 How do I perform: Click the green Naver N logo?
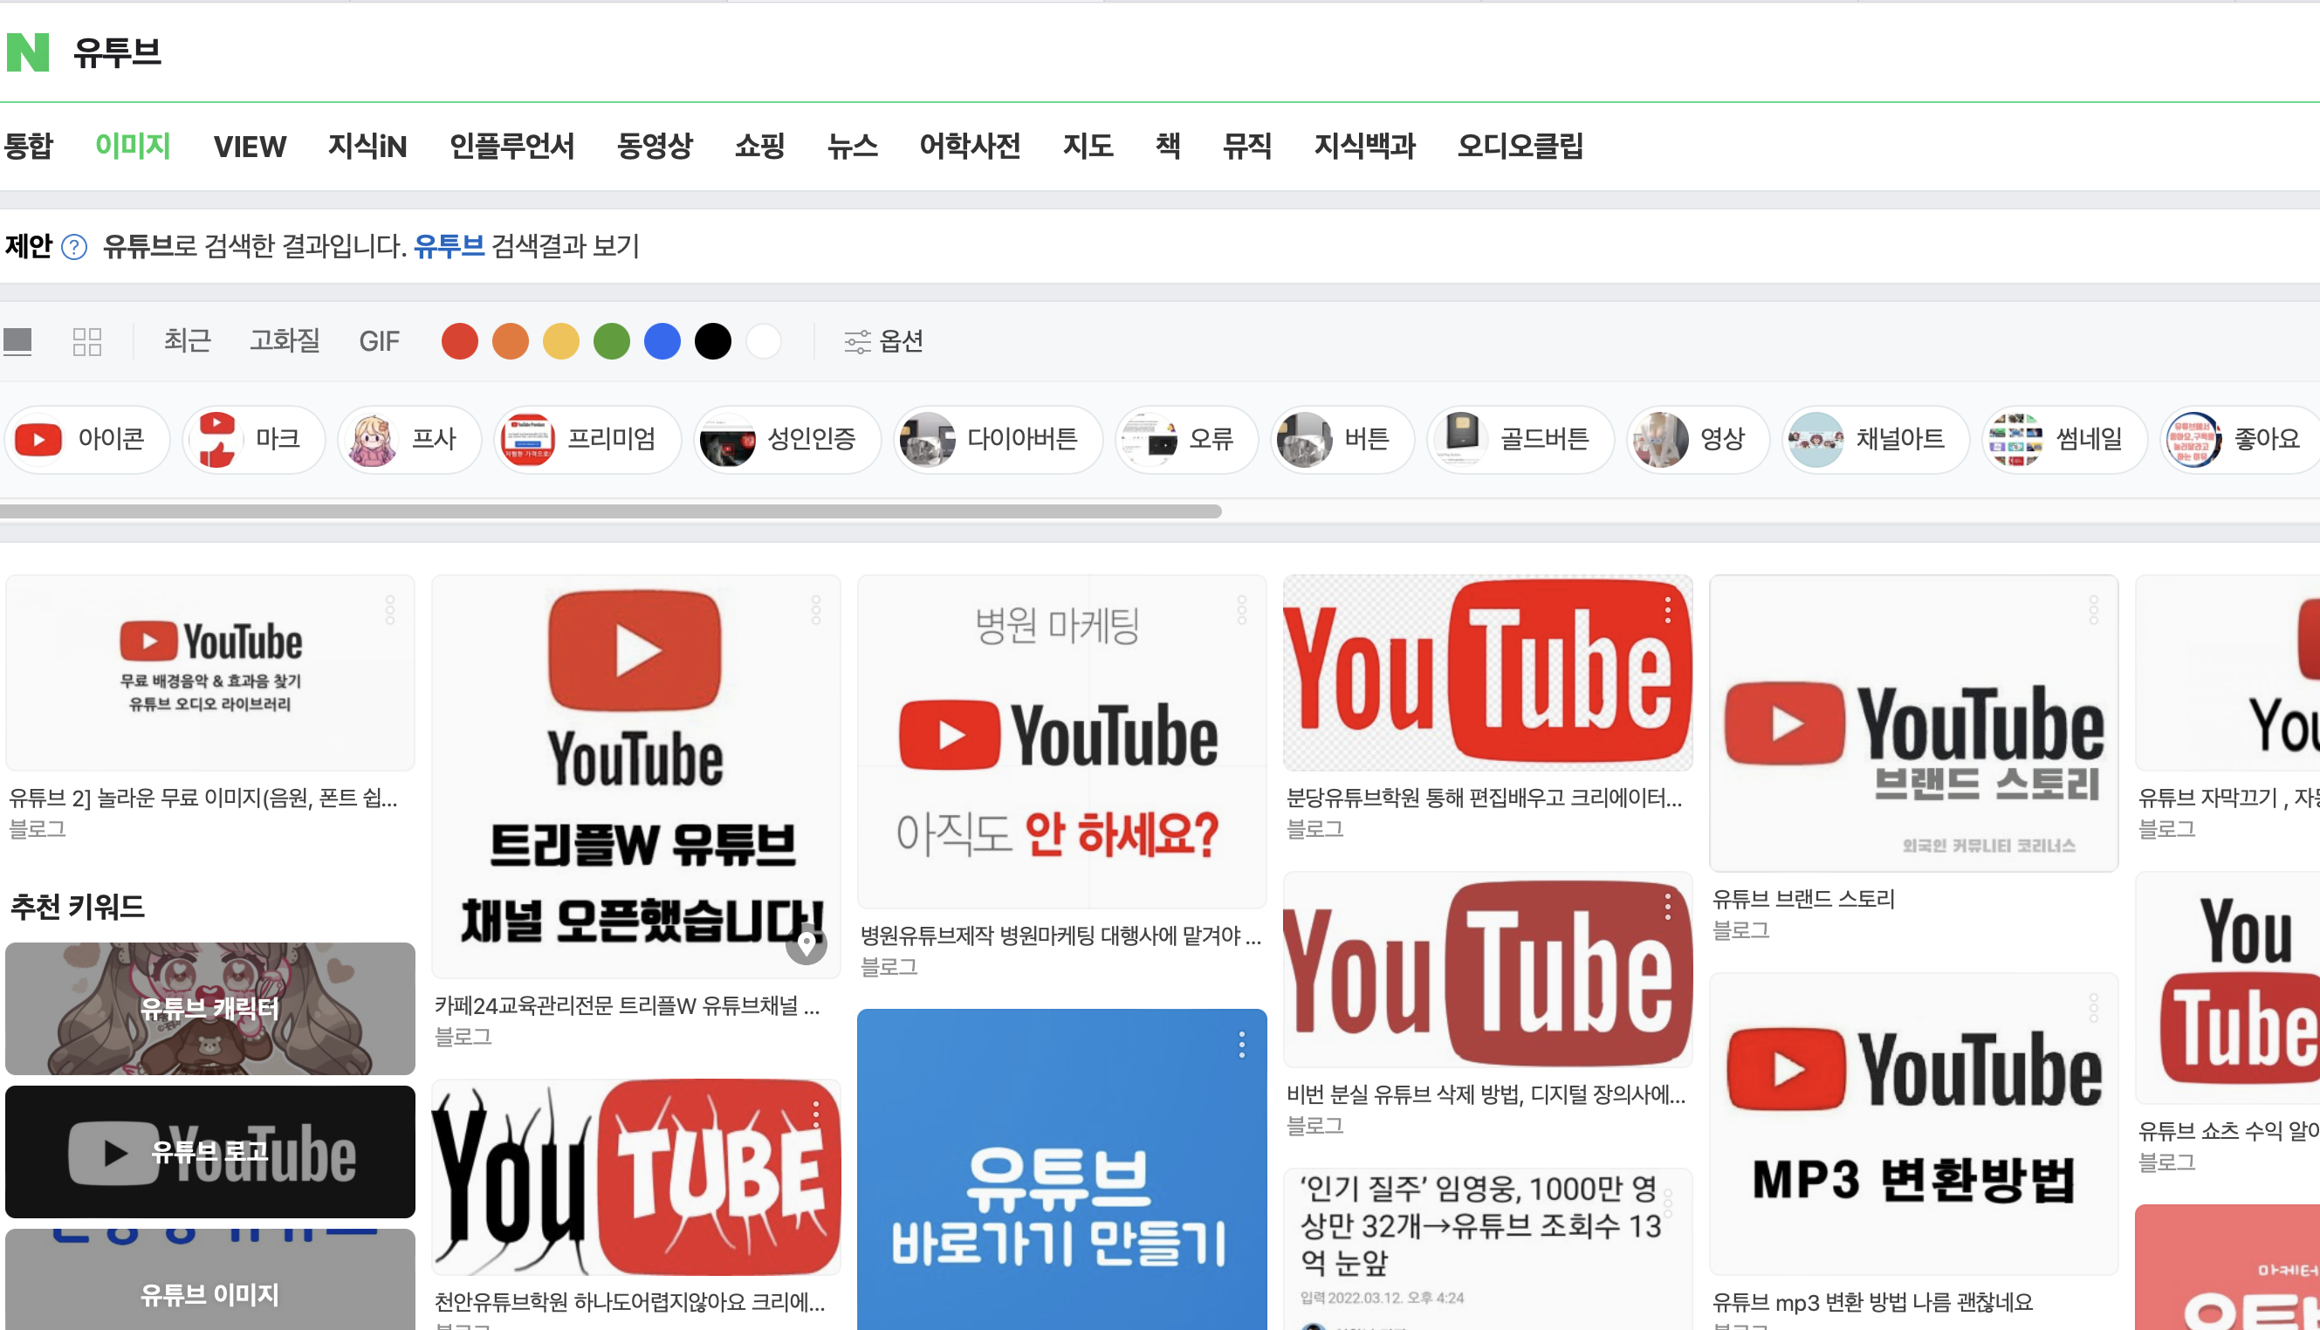27,52
